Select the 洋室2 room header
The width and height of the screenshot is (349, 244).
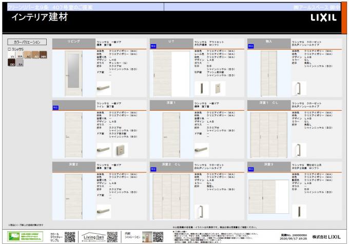point(74,167)
